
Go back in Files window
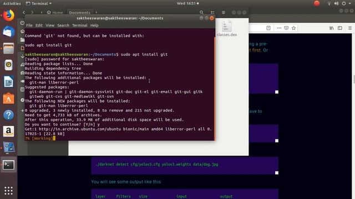click(24, 12)
